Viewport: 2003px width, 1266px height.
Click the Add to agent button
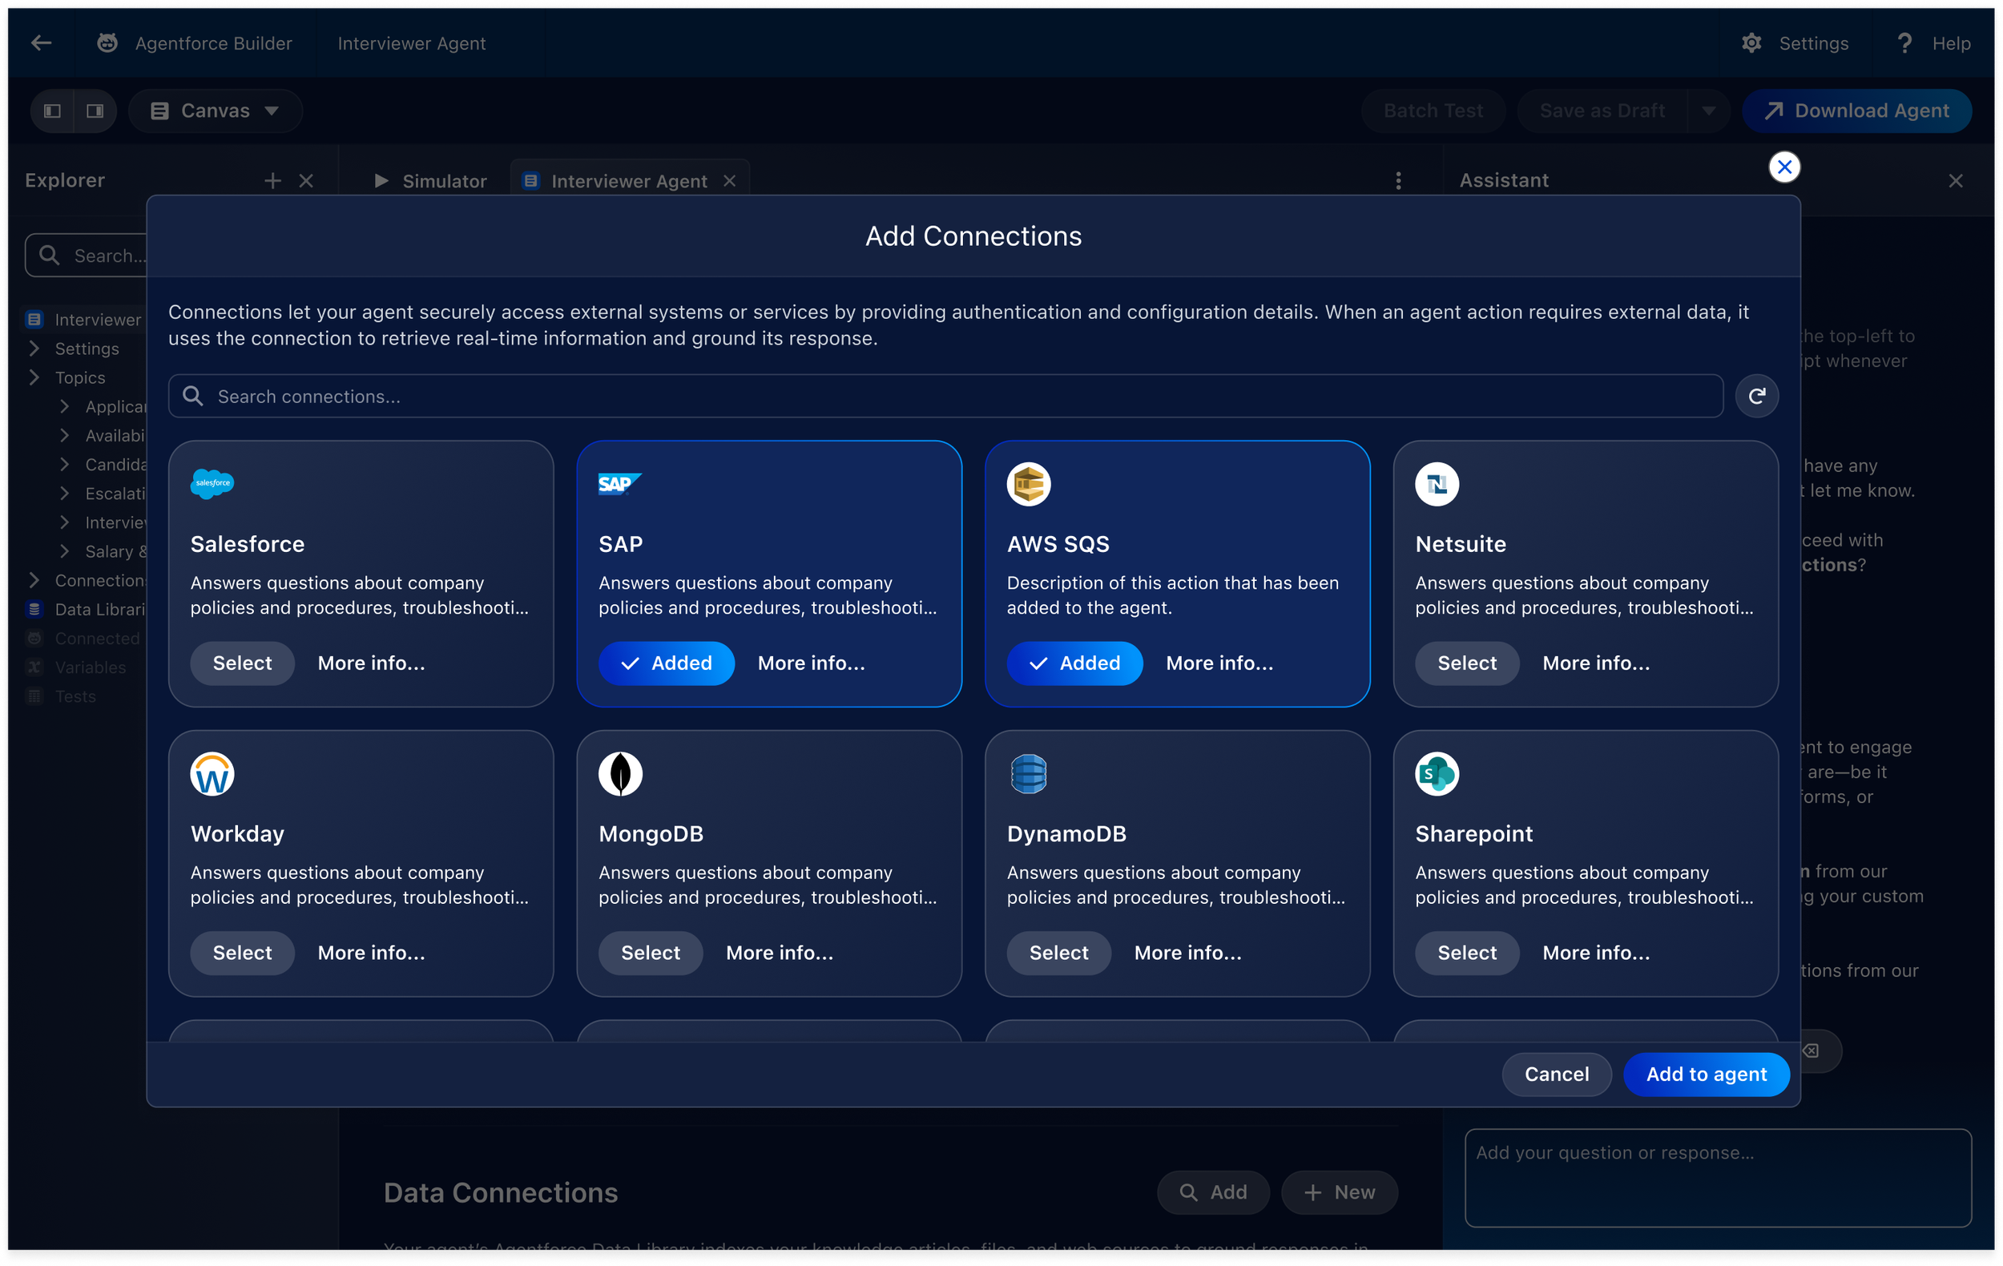point(1706,1074)
